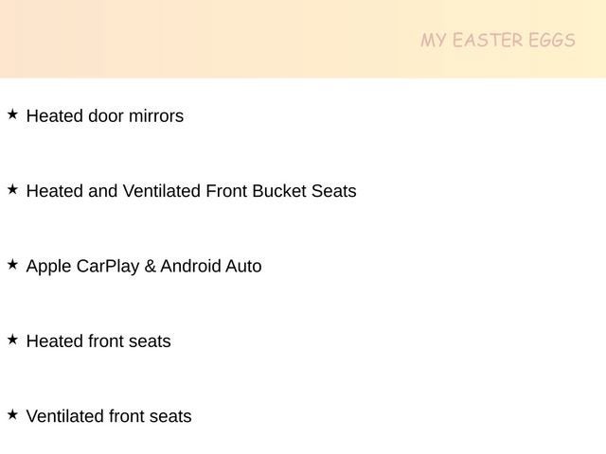
Task: Select the Ventilated front seats item text
Action: (108, 416)
